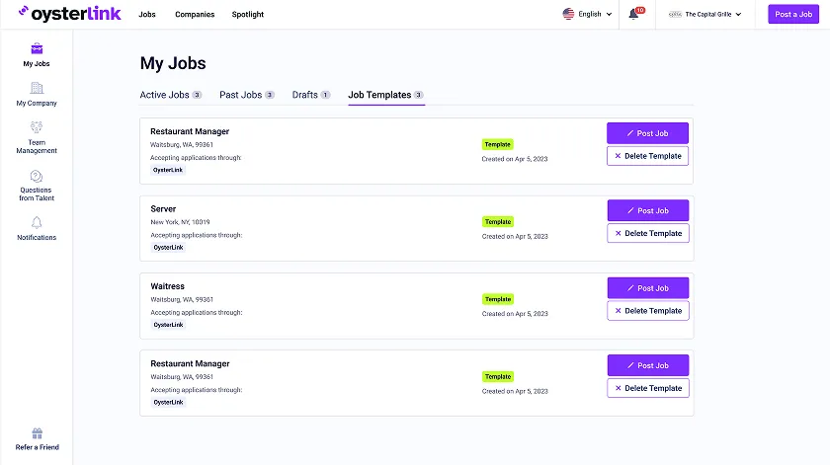The width and height of the screenshot is (830, 465).
Task: Delete the Waitress template
Action: (x=647, y=311)
